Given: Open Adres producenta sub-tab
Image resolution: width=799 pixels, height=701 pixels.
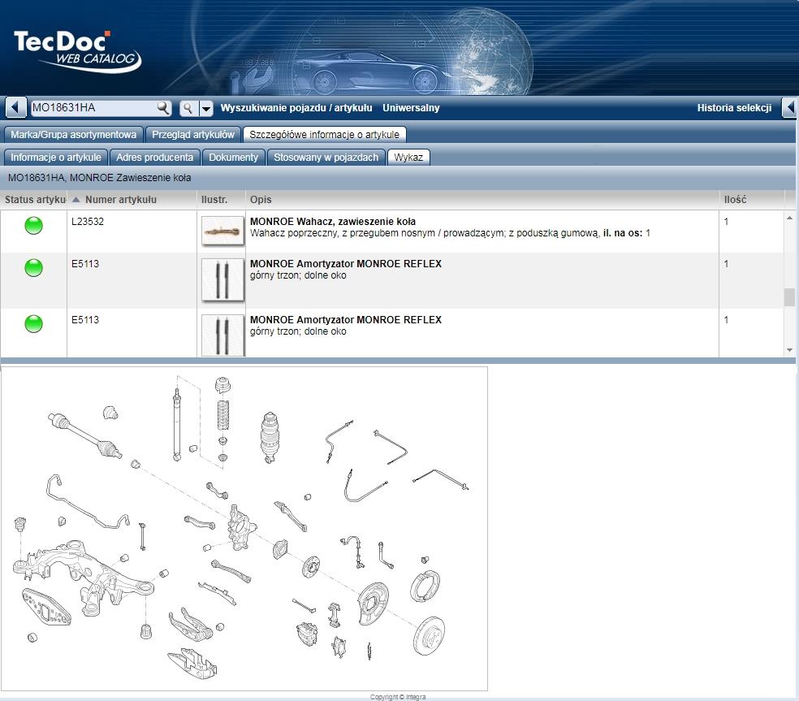Looking at the screenshot, I should click(155, 158).
